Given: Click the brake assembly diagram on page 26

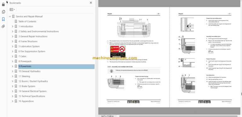Looking at the screenshot, I should [134, 28].
